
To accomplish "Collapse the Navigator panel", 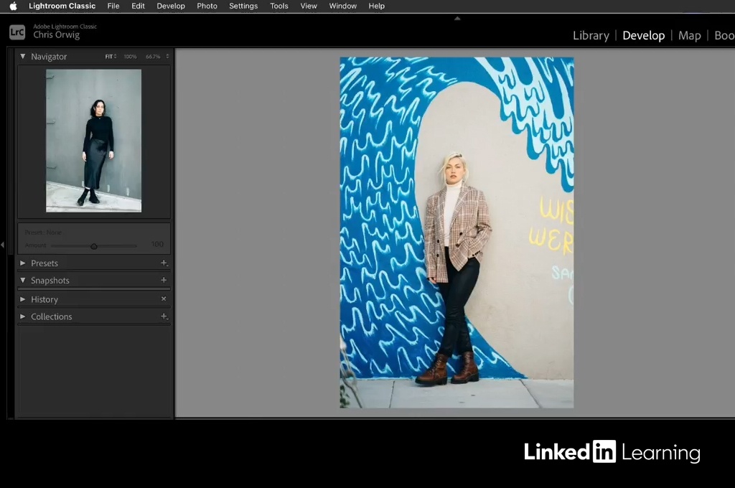I will coord(23,57).
